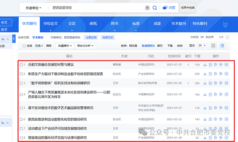Image resolution: width=238 pixels, height=142 pixels.
Task: Open the display count dropdown showing 20
Action: (x=201, y=46)
